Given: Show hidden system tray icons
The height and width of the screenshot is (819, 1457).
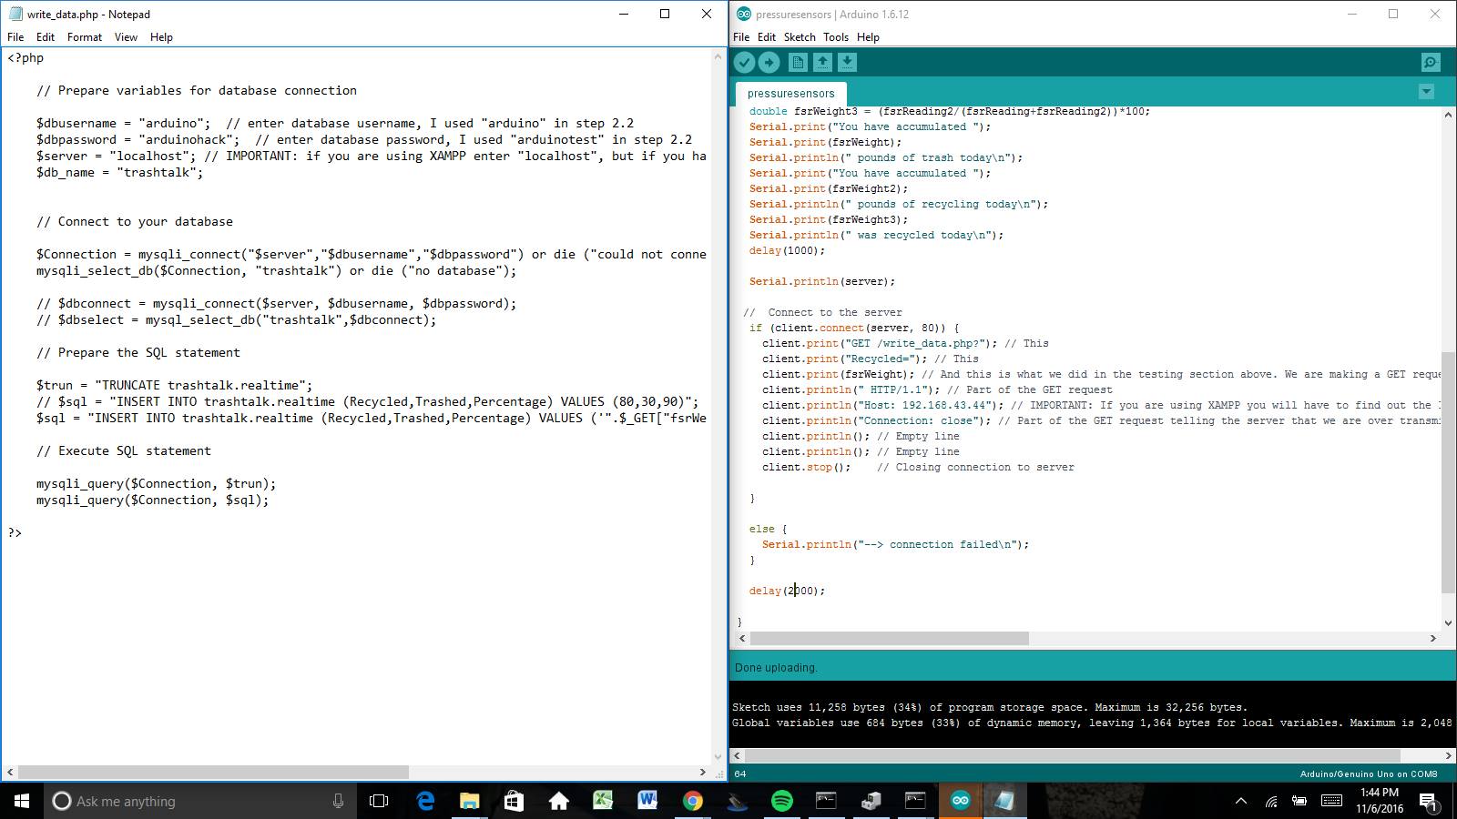Looking at the screenshot, I should 1240,802.
